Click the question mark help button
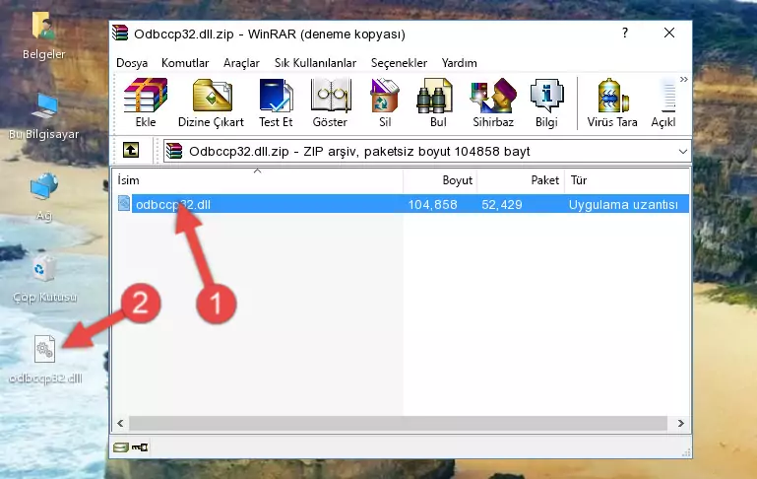The height and width of the screenshot is (479, 757). pos(625,33)
